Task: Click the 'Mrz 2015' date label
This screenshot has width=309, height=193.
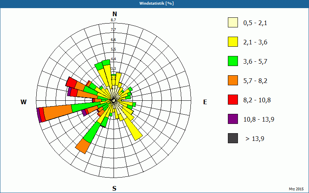Action: (296, 189)
